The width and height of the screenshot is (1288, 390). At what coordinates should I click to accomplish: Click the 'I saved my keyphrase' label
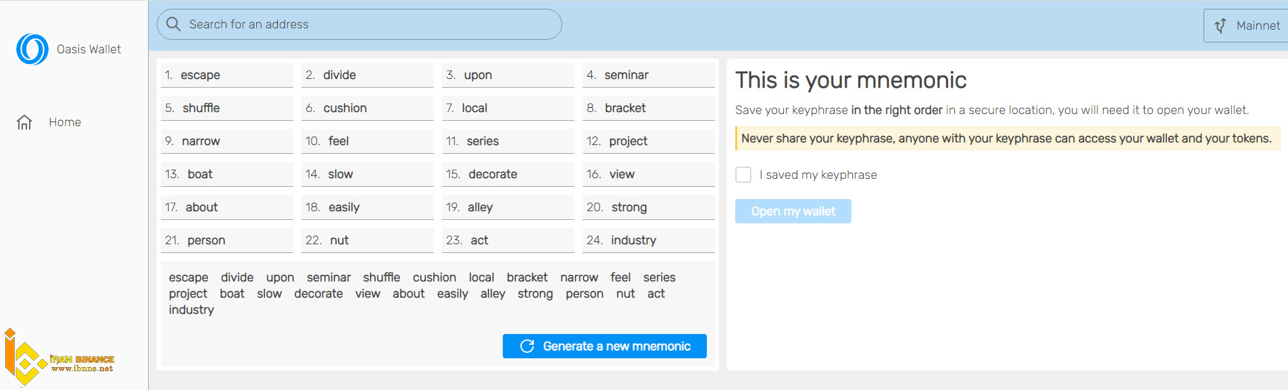tap(818, 175)
